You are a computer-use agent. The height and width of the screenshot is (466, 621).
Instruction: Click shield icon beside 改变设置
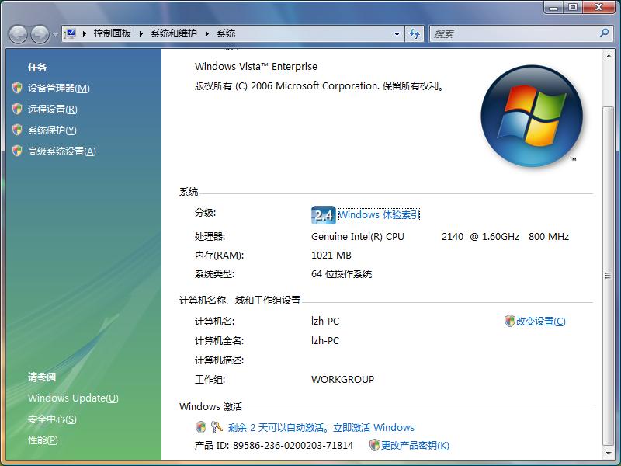[510, 321]
